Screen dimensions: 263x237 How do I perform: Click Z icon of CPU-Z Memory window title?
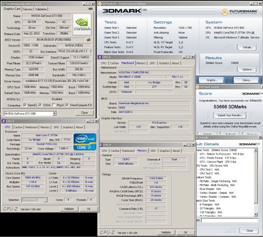pos(101,145)
